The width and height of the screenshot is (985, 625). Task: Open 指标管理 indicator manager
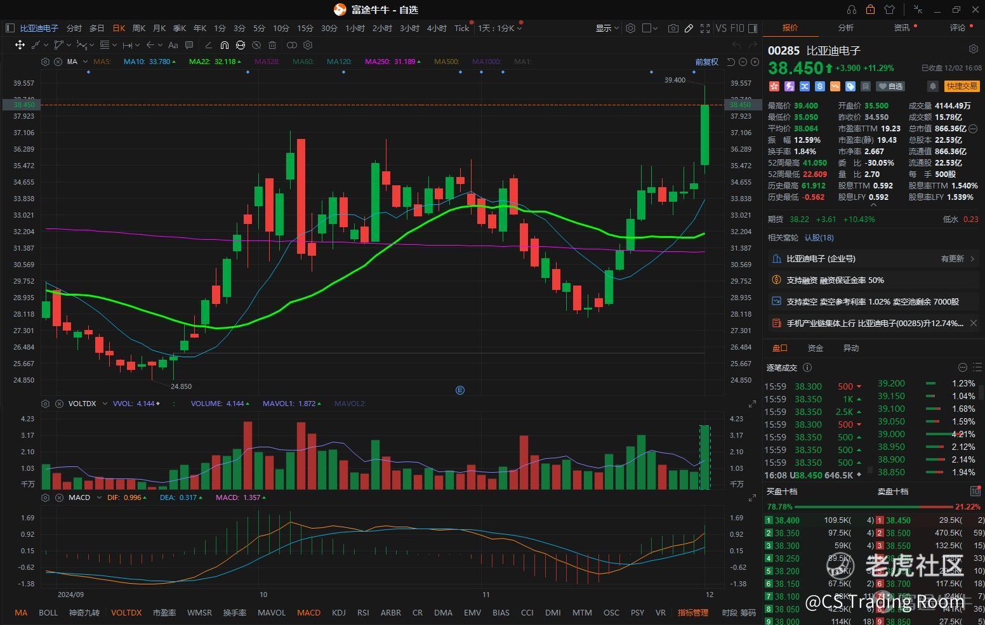tap(692, 613)
